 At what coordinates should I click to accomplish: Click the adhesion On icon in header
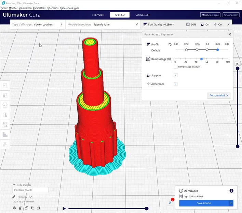pyautogui.click(x=215, y=25)
